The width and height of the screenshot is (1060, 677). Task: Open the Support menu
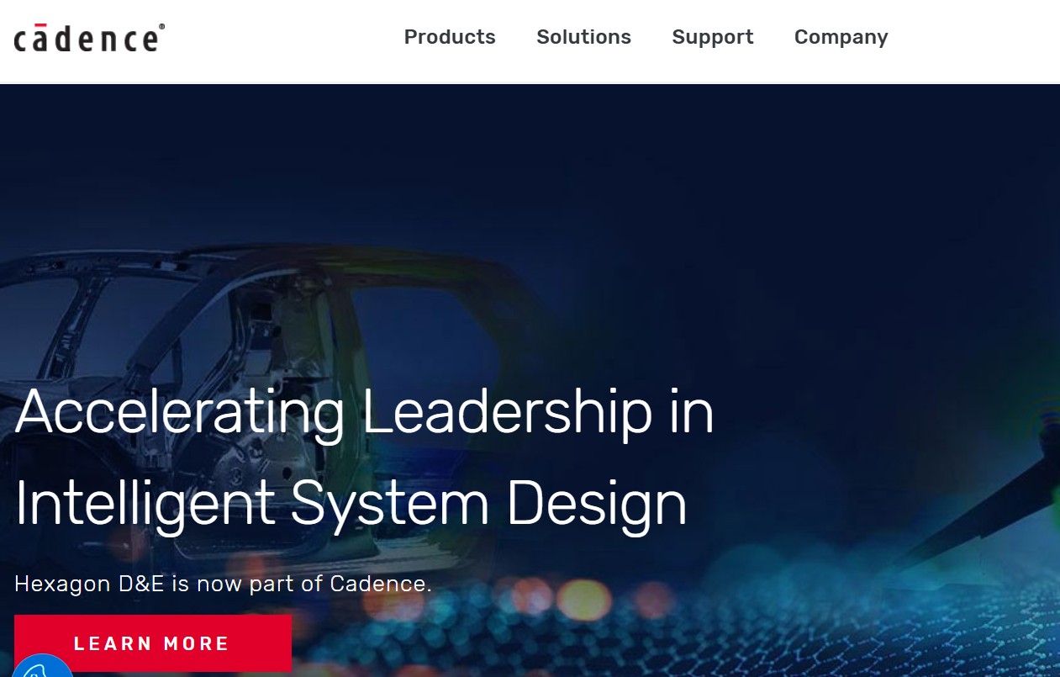click(713, 37)
